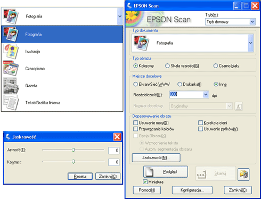Click the Jasność slider handle
Viewport: 261px width, 199px height.
click(74, 150)
